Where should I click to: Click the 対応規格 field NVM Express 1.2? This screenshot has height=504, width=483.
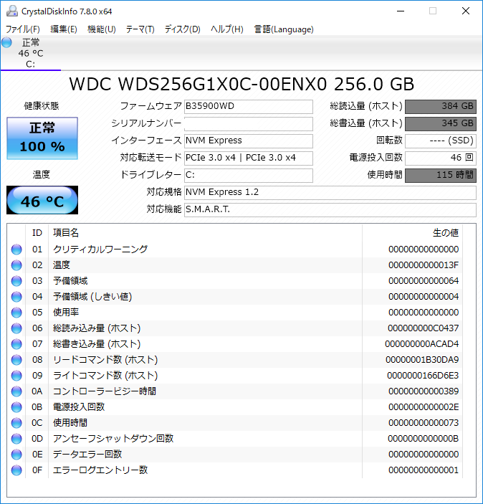pyautogui.click(x=330, y=193)
